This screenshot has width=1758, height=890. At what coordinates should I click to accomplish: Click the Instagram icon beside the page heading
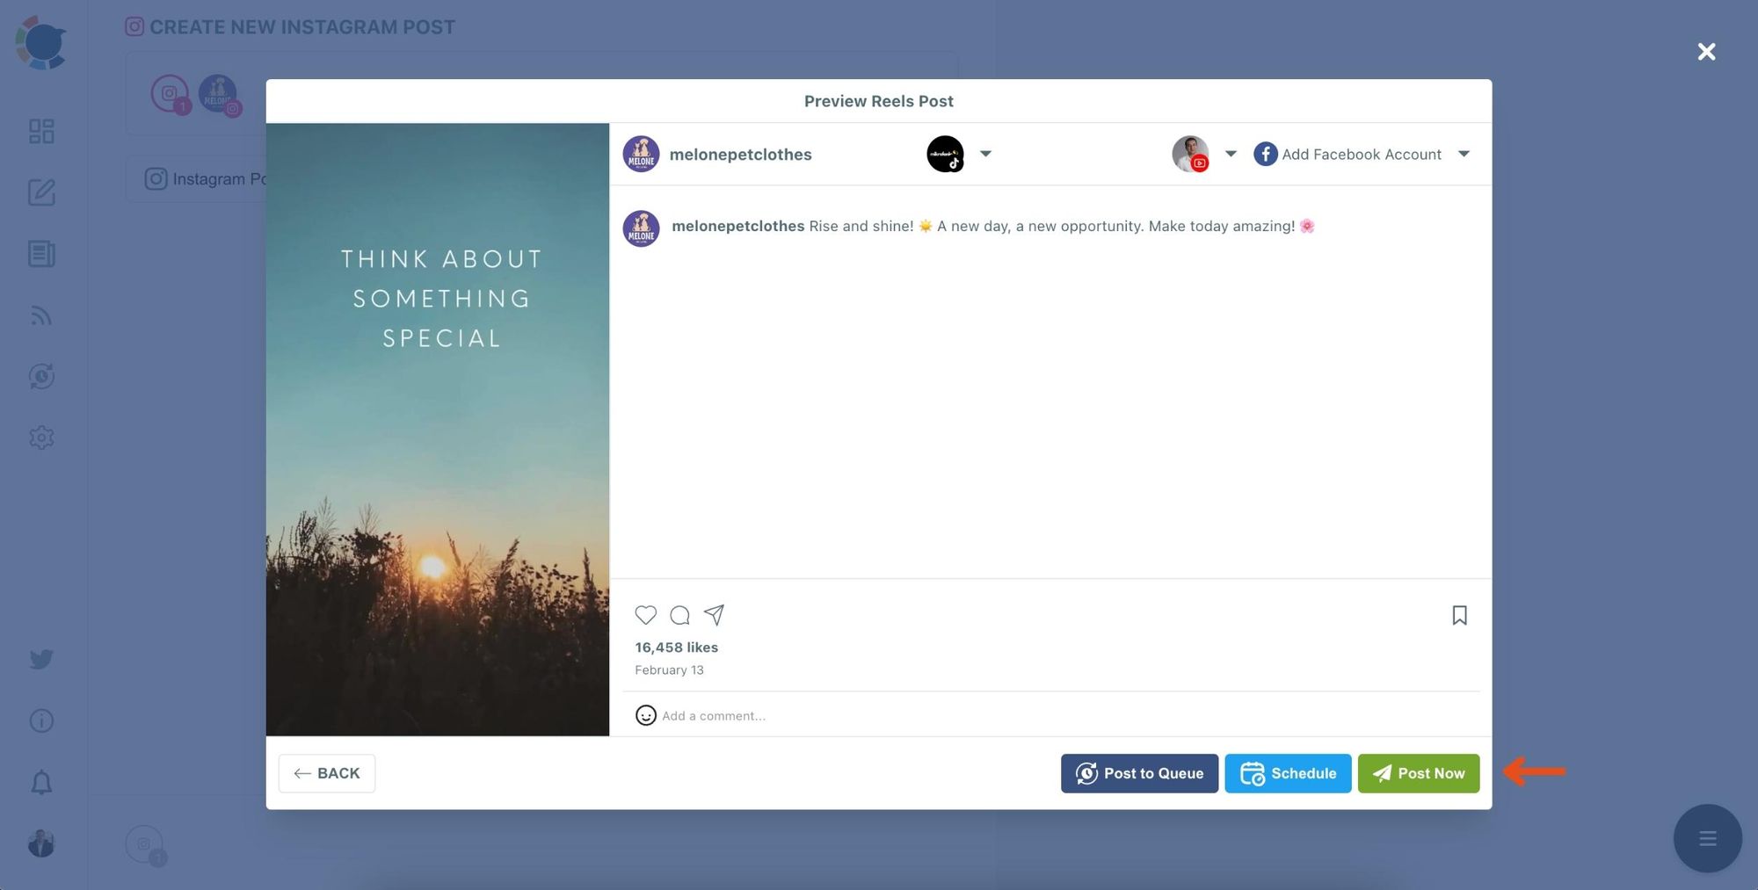(134, 26)
